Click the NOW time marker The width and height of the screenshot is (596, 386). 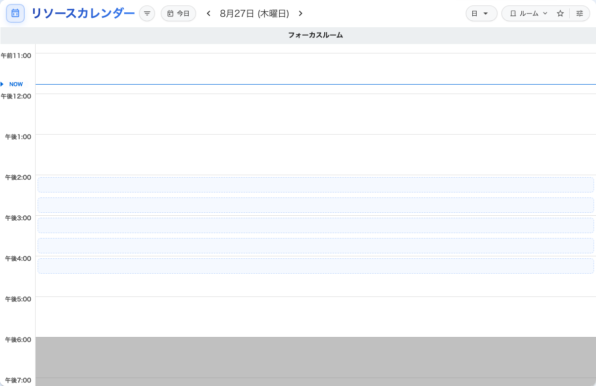(16, 84)
